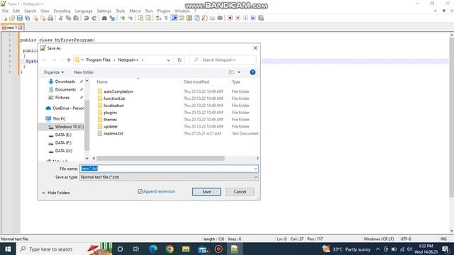Toggle Indent guide icon in toolbar

[x=175, y=18]
